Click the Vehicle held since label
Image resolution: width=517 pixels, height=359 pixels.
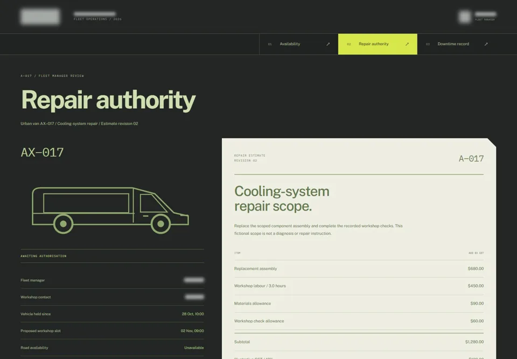point(36,314)
